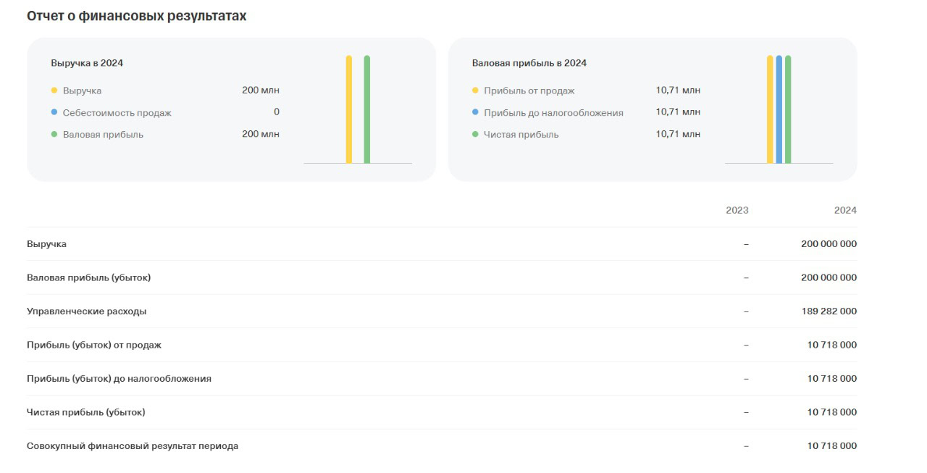Click green dot beside Чистая прибыль legend

point(475,134)
